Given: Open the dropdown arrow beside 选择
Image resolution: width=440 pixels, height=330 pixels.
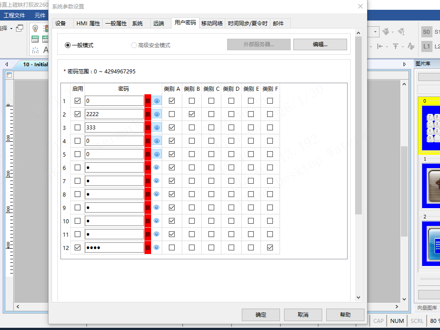Looking at the screenshot, I should [x=11, y=28].
